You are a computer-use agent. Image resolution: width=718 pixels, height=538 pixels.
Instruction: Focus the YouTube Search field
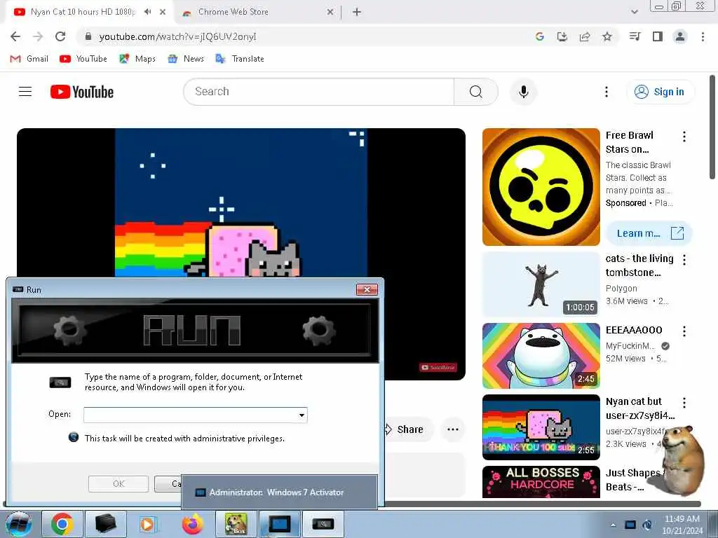coord(319,92)
